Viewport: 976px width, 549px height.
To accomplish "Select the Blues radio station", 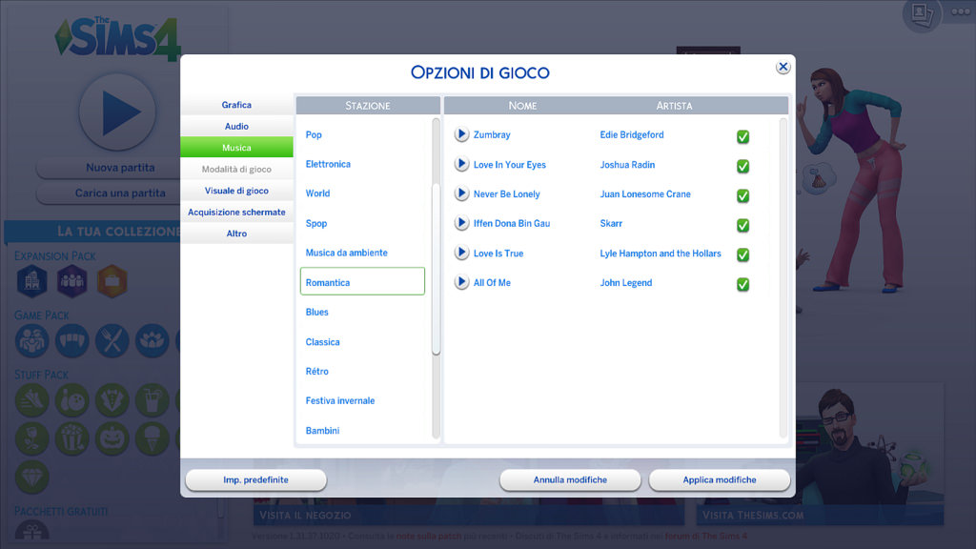I will tap(316, 312).
